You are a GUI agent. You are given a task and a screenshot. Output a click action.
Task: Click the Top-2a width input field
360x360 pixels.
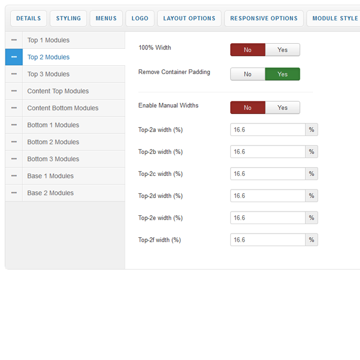point(267,130)
